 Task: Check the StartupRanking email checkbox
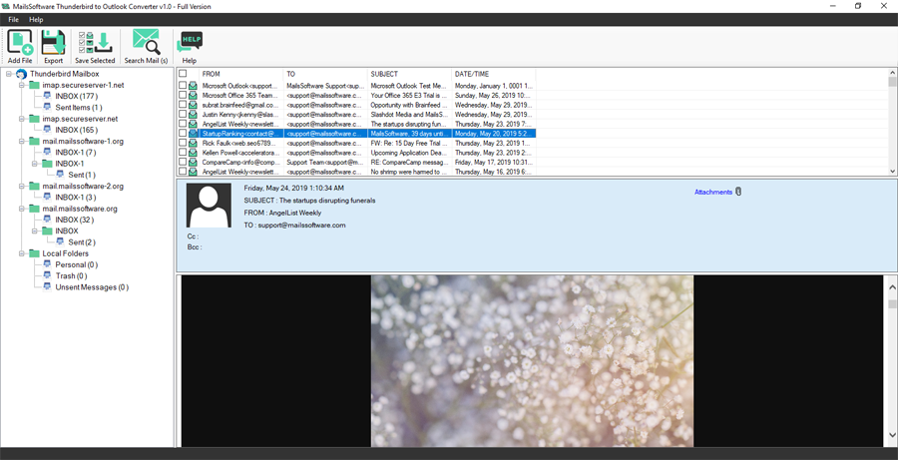tap(183, 133)
